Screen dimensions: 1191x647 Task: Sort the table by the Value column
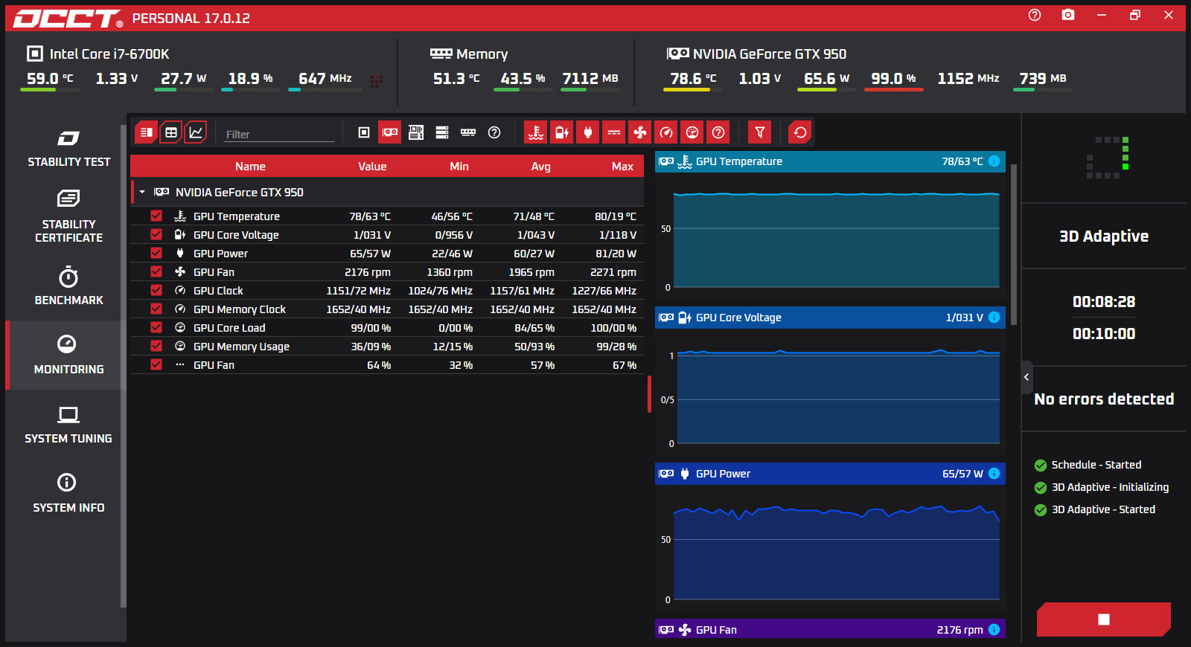point(372,167)
